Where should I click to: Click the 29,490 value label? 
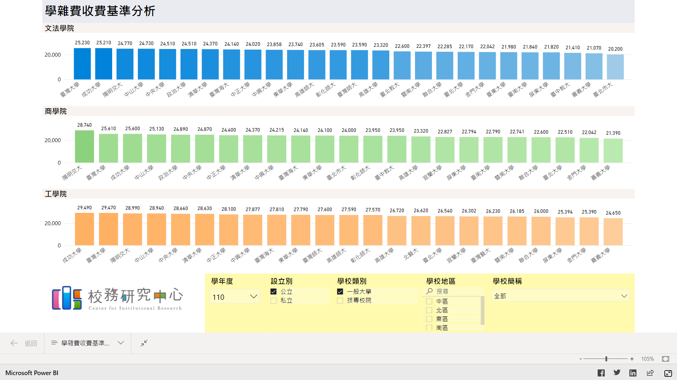tap(85, 208)
